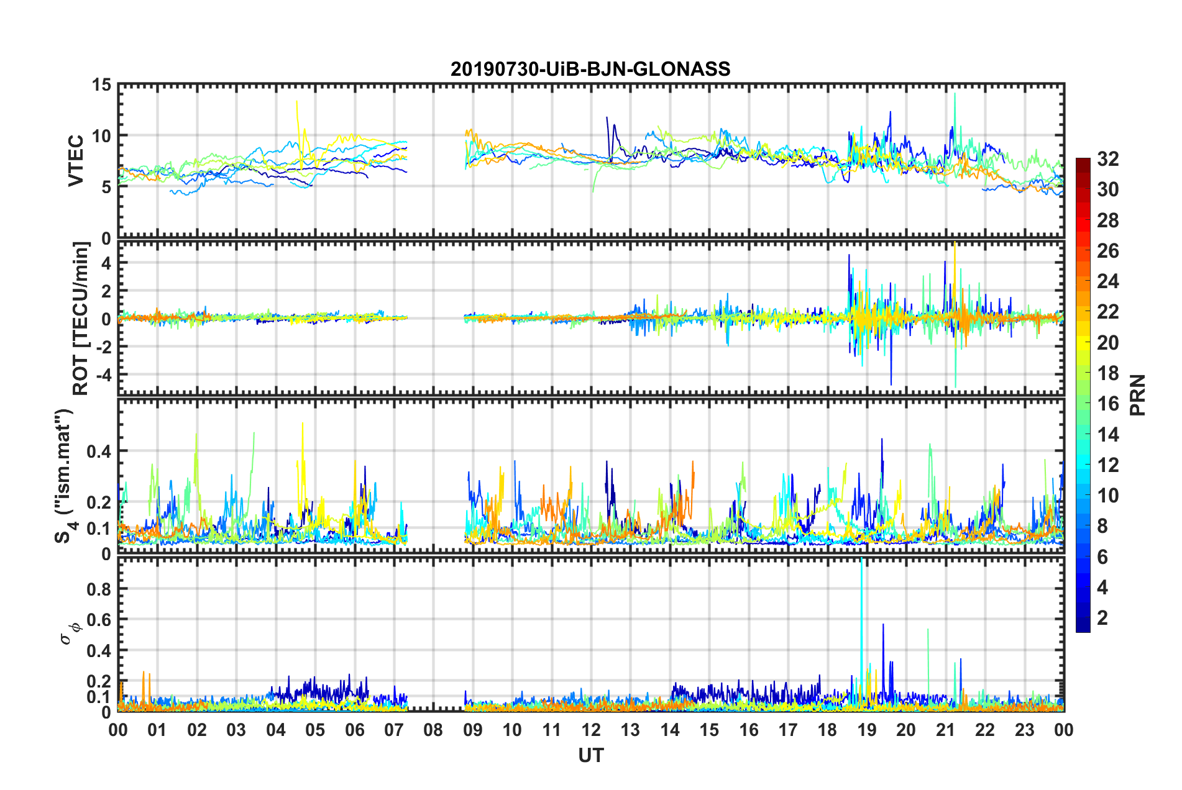The image size is (1182, 790).
Task: Click the VTEC axis tick label 10
Action: [101, 135]
